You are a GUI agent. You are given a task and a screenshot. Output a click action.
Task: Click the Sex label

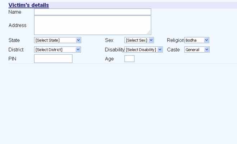[109, 40]
